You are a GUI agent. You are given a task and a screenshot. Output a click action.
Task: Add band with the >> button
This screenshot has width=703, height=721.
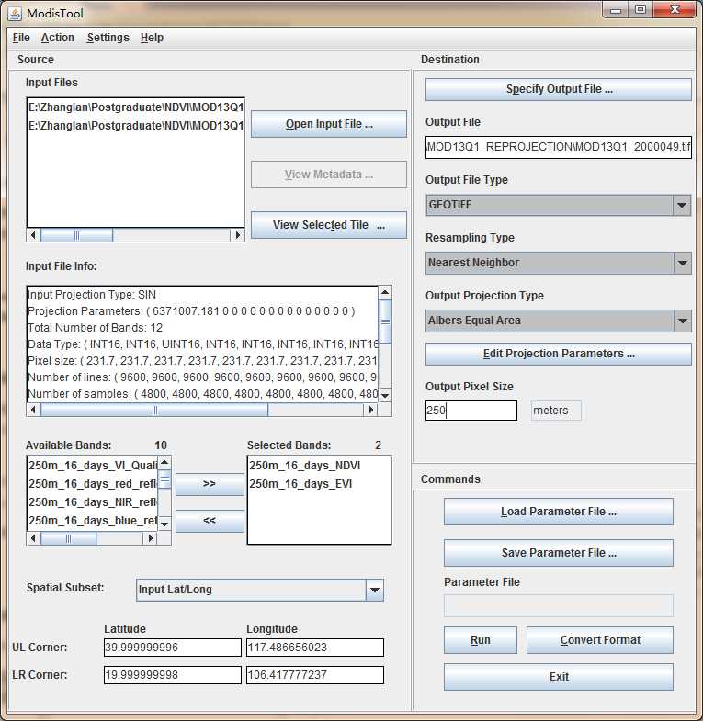coord(210,484)
